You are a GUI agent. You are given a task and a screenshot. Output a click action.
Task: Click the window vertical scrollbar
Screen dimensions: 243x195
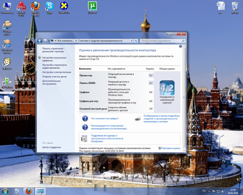[x=184, y=97]
